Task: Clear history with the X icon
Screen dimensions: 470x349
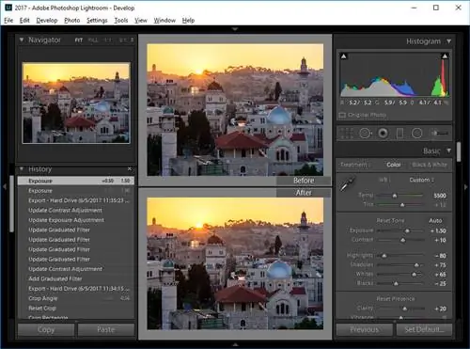Action: [130, 169]
